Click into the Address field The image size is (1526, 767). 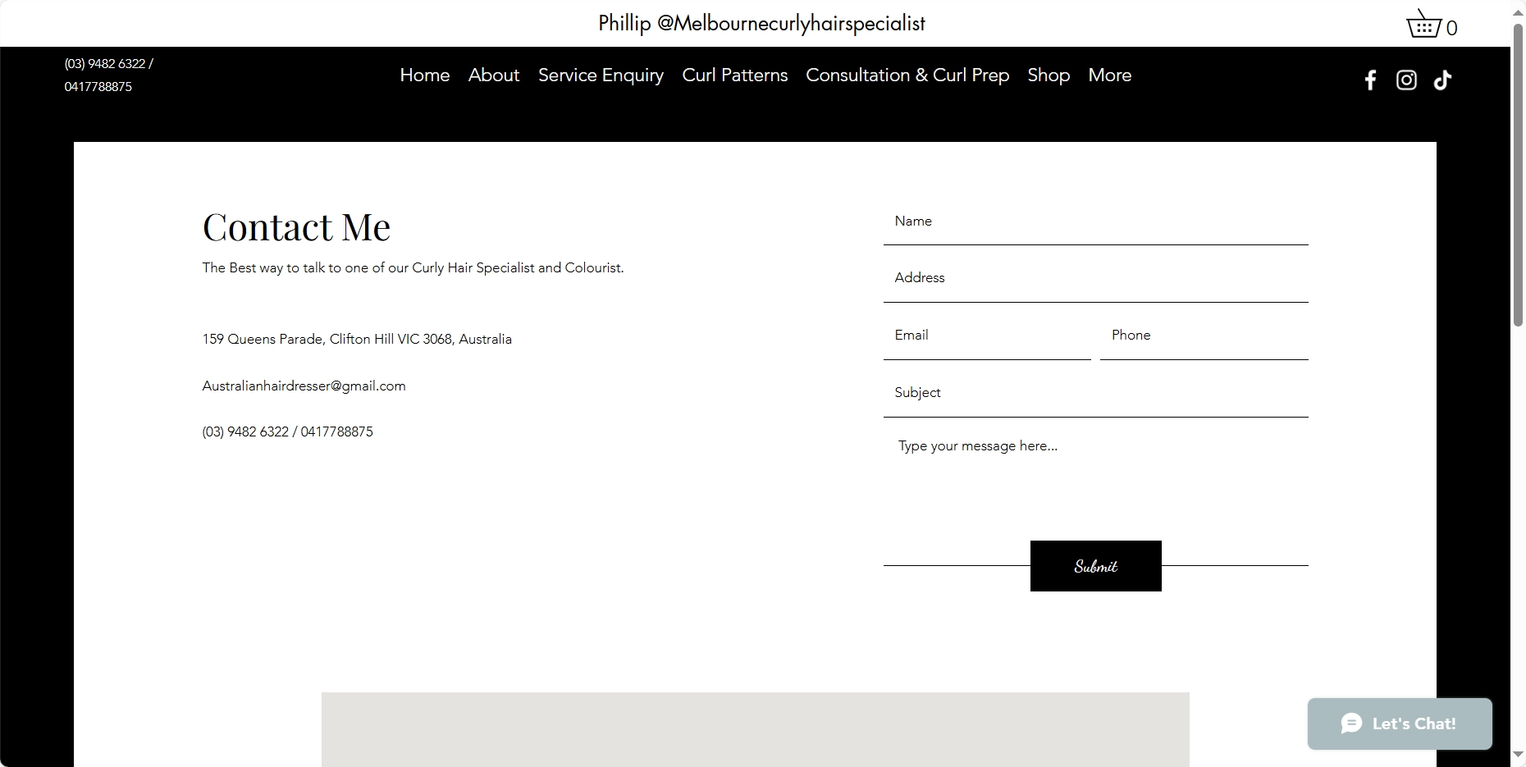pyautogui.click(x=1095, y=279)
